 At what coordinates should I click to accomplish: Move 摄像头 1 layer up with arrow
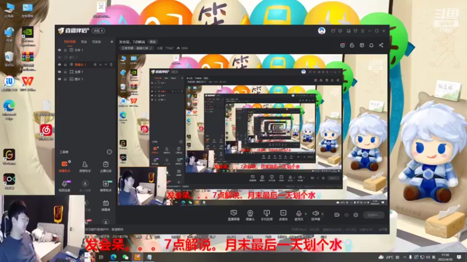point(100,65)
